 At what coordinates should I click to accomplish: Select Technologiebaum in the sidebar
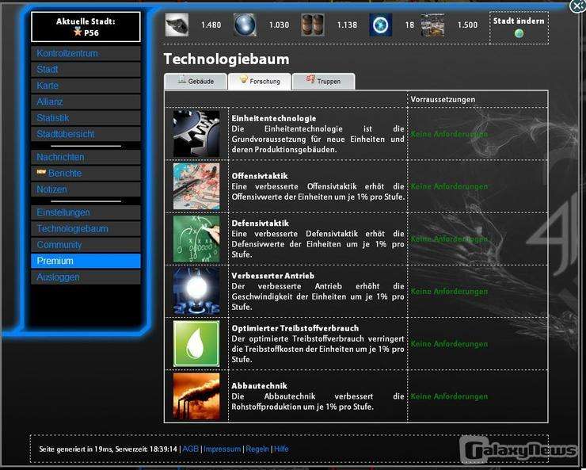tap(86, 229)
